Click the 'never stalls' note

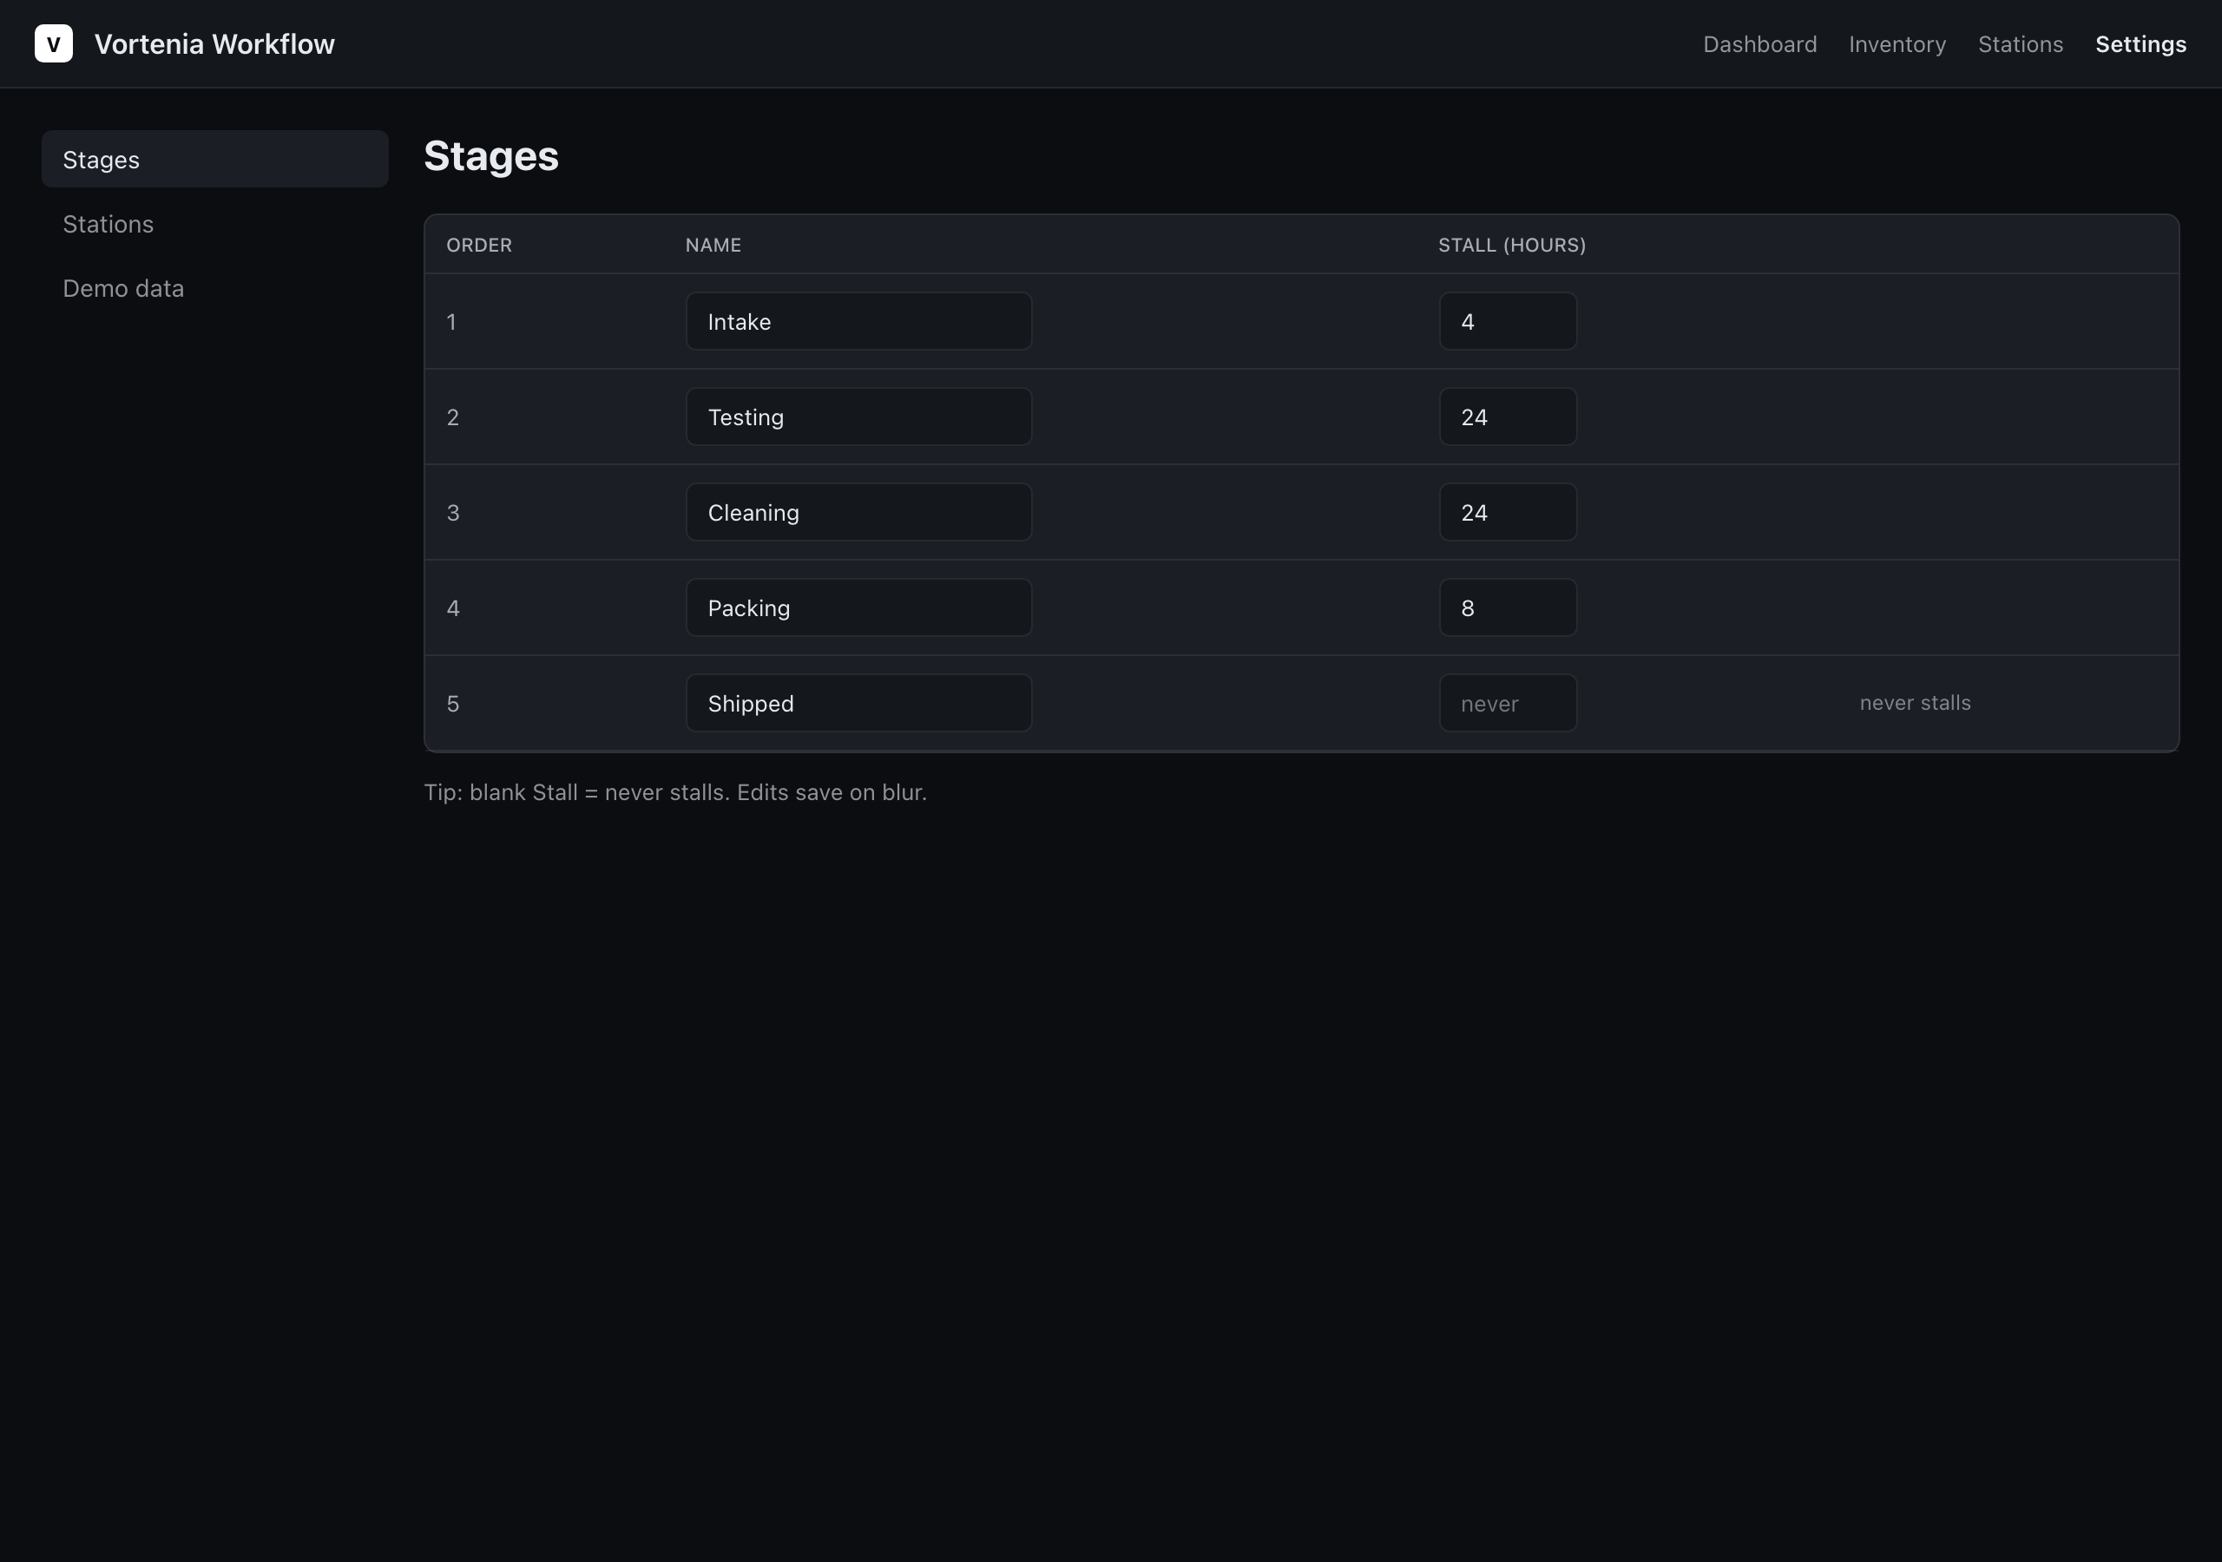tap(1914, 703)
